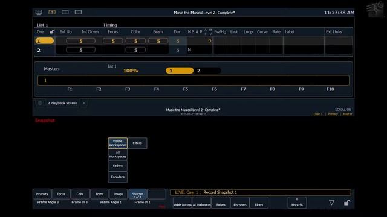Click the master fader cue bar showing 1
Viewport: 387px width, 217px height.
193,80
